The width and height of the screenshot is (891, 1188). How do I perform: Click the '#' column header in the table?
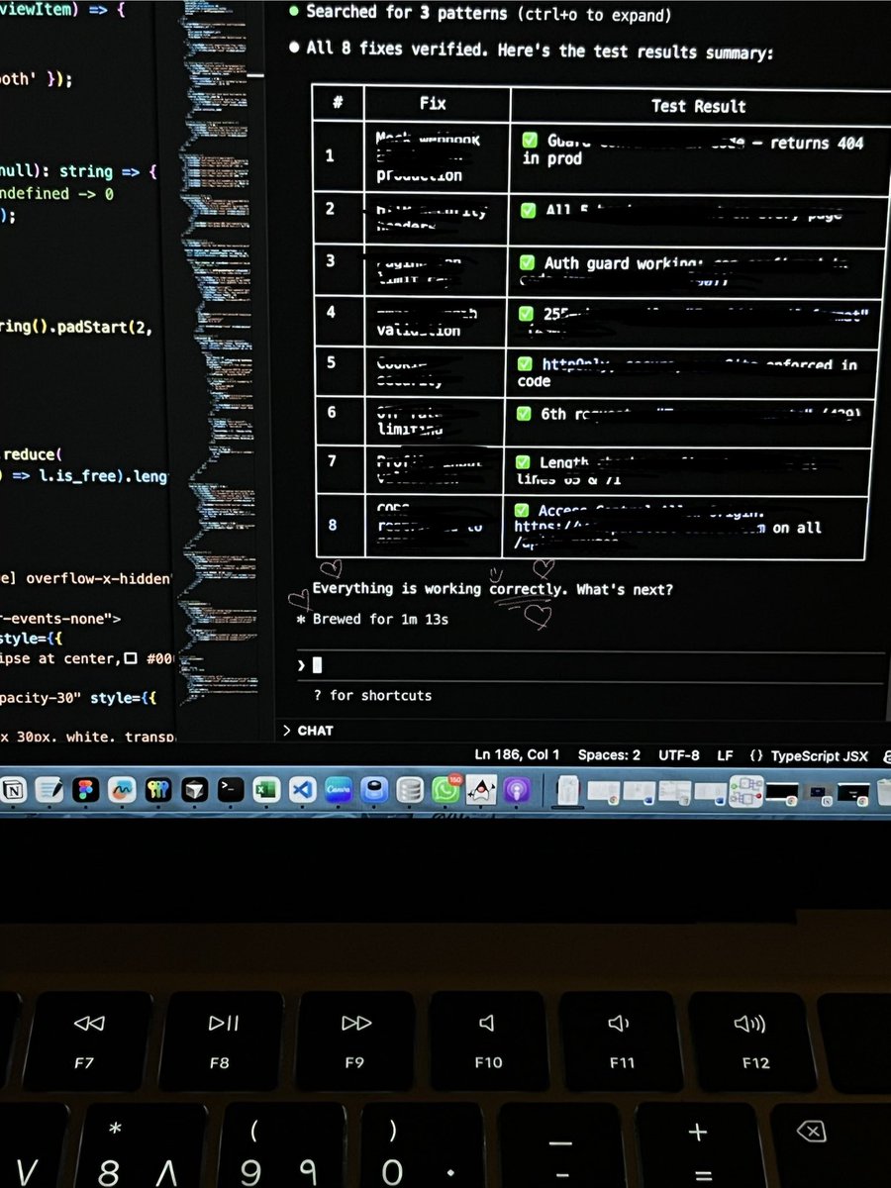point(338,102)
